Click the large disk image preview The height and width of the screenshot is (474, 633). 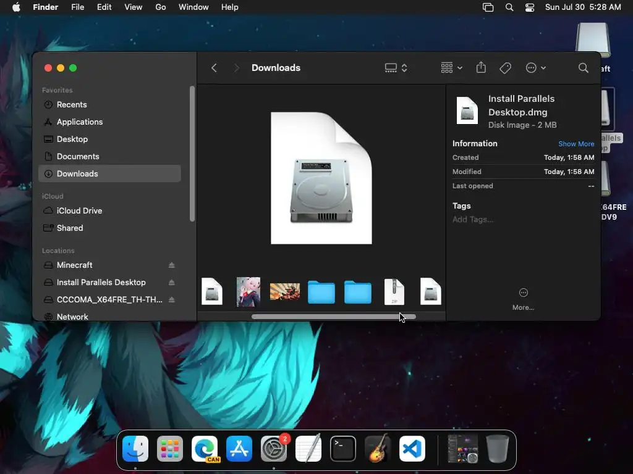(x=321, y=178)
